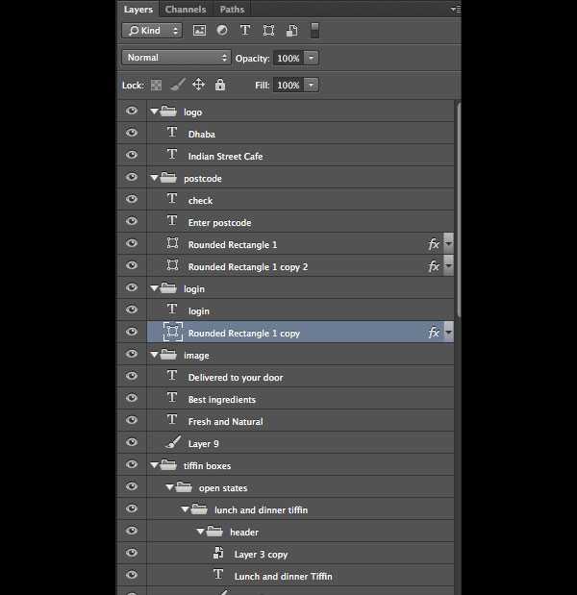Toggle visibility of the postcode group
The image size is (577, 595).
[x=132, y=178]
